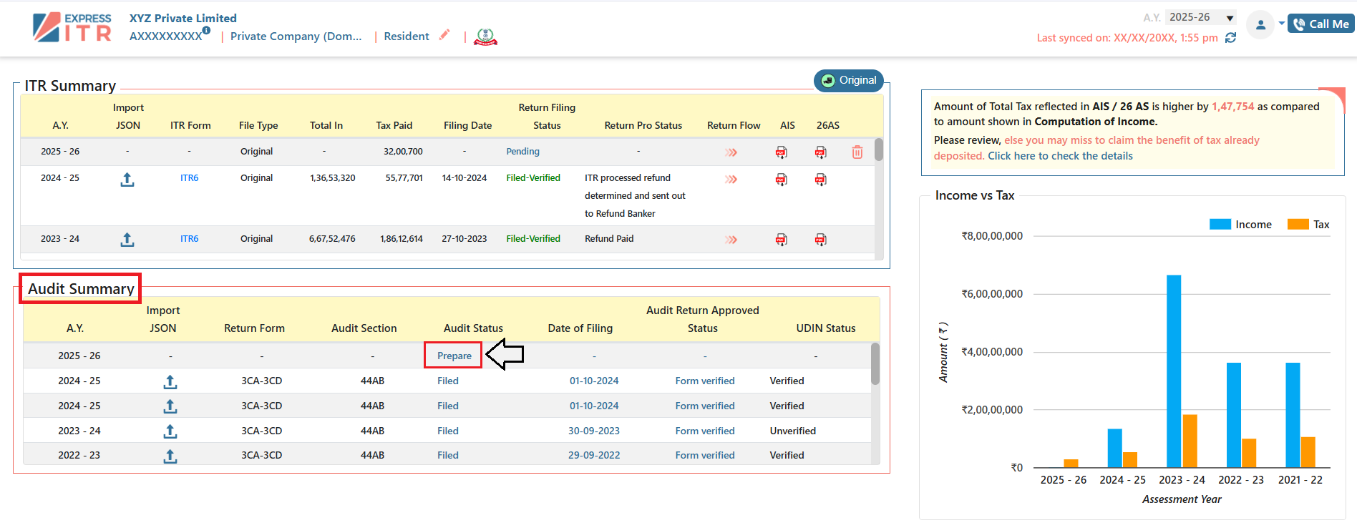The width and height of the screenshot is (1357, 528).
Task: Import JSON for 2023-24 ITR row
Action: tap(127, 240)
